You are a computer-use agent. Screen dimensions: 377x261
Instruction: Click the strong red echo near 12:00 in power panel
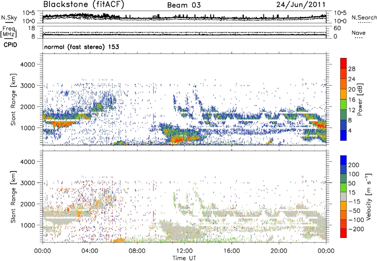coord(178,139)
